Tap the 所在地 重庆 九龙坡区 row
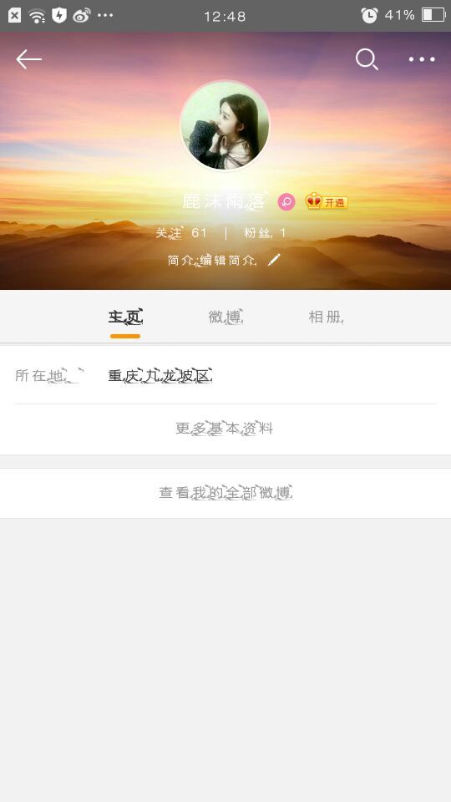 point(225,375)
